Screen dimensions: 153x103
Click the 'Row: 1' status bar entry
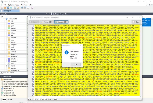[30, 99]
